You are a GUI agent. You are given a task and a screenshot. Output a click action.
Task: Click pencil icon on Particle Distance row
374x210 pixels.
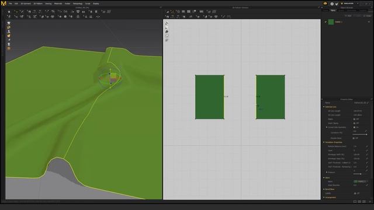366,146
